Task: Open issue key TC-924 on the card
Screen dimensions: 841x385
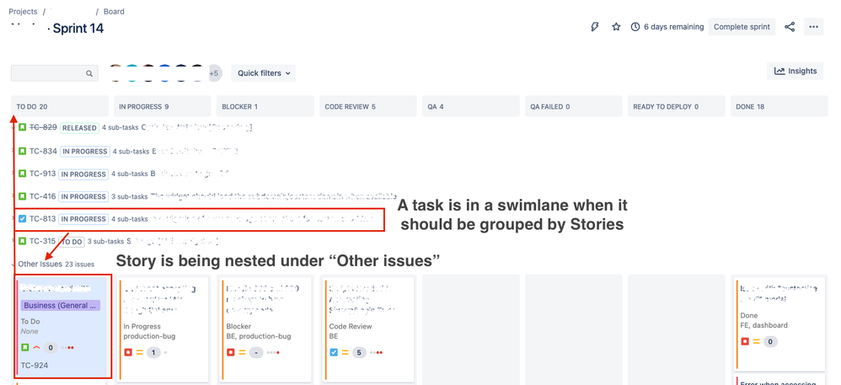Action: 33,365
